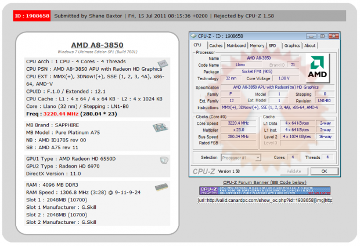Click the Windows 7 Ultimate Edition subtitle

pos(98,52)
